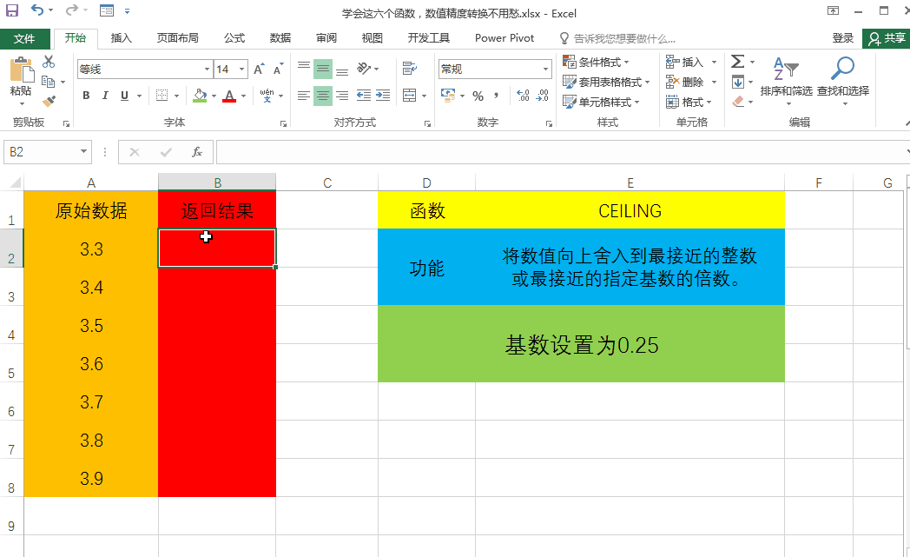Image resolution: width=910 pixels, height=557 pixels.
Task: Open 排序和筛选 sort and filter
Action: pyautogui.click(x=787, y=81)
